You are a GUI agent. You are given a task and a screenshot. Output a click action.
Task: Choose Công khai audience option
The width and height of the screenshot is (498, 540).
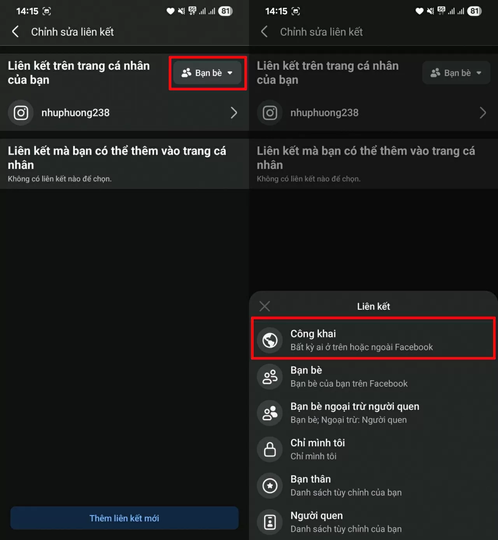[x=373, y=340]
